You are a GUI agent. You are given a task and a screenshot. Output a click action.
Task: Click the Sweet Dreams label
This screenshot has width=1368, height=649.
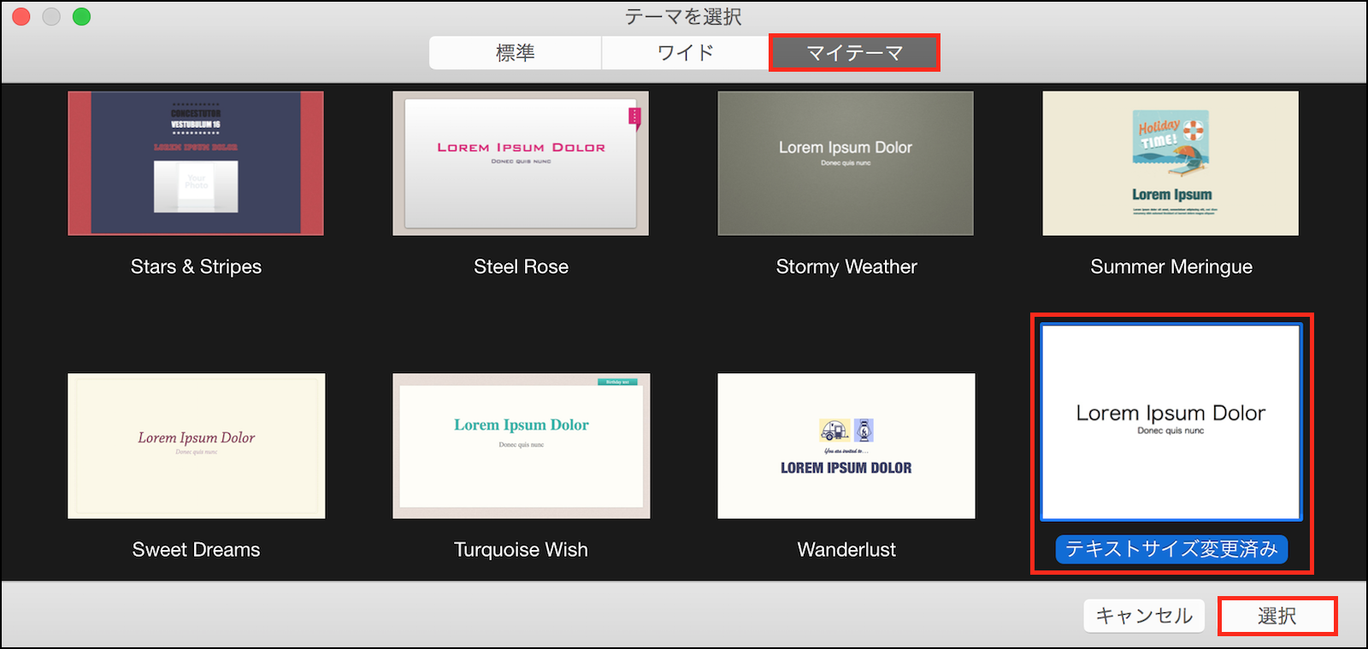(197, 549)
